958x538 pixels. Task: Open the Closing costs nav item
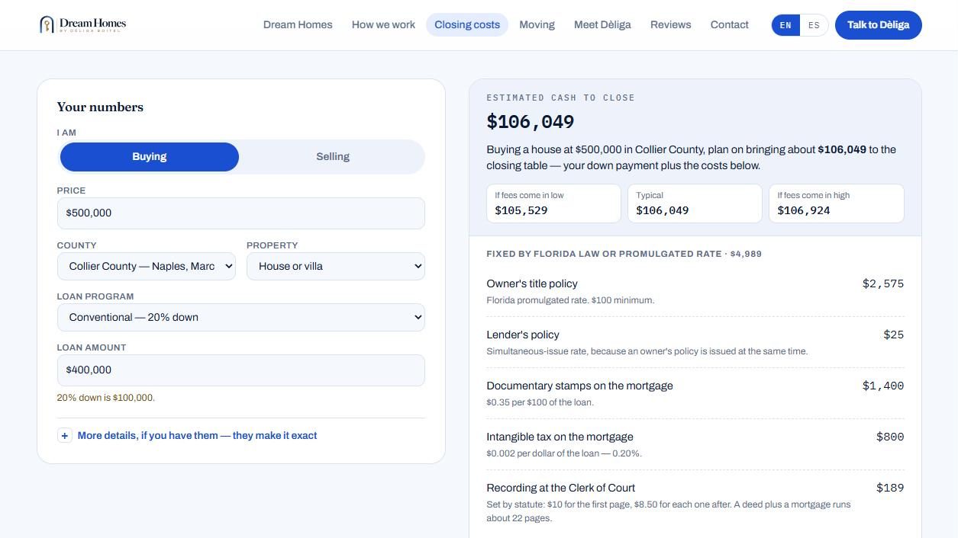click(x=467, y=25)
